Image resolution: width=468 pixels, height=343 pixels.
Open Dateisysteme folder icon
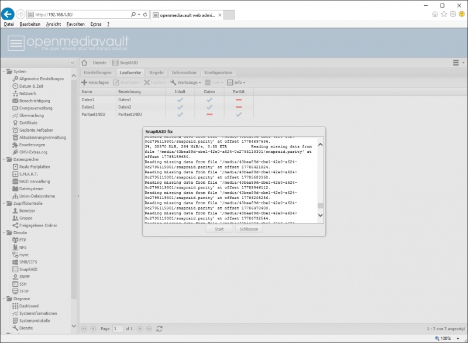pyautogui.click(x=15, y=188)
